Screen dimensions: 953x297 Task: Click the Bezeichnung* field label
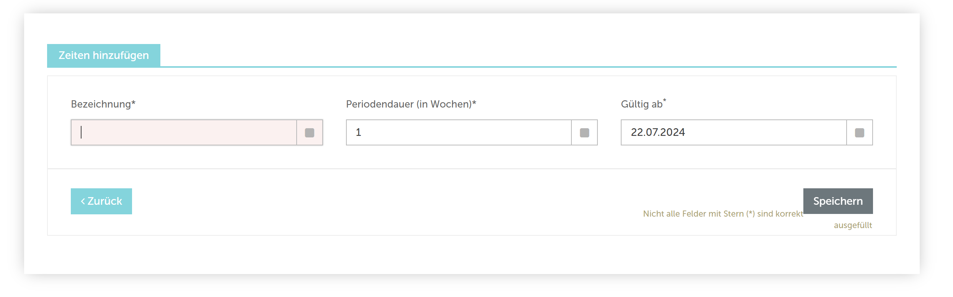[x=103, y=104]
